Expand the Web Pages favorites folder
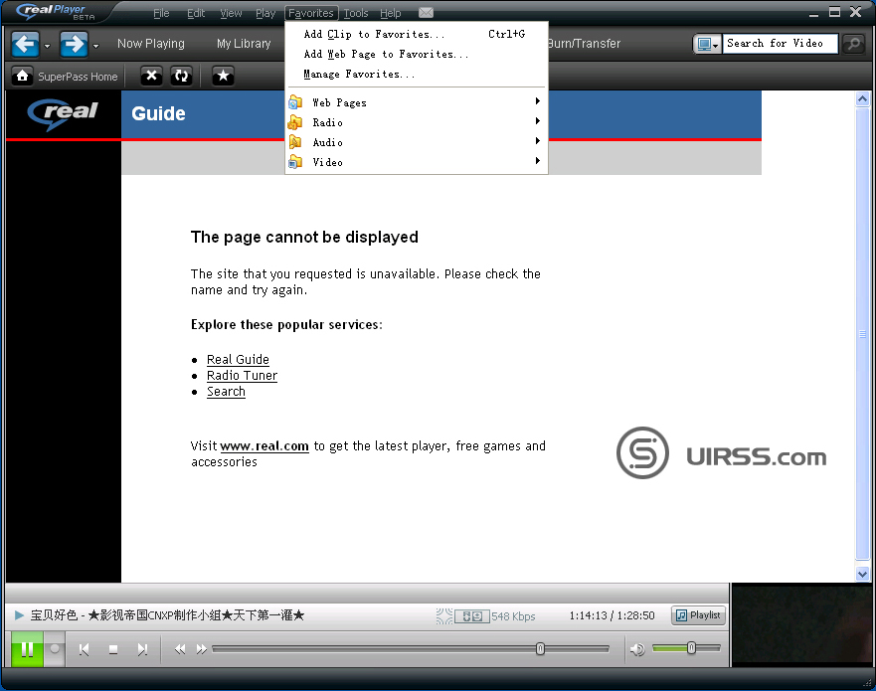This screenshot has height=691, width=876. tap(417, 102)
